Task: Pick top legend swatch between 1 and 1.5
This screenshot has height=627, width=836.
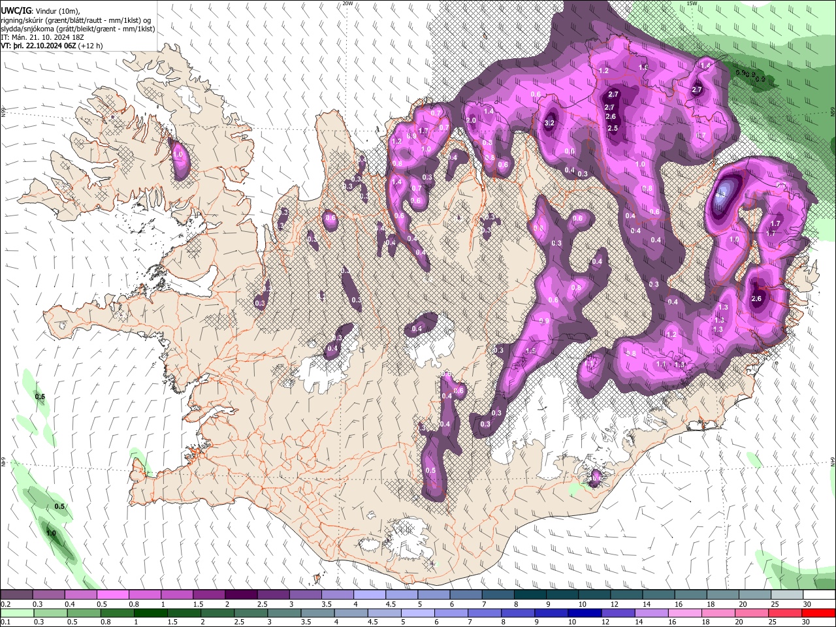Action: click(176, 595)
